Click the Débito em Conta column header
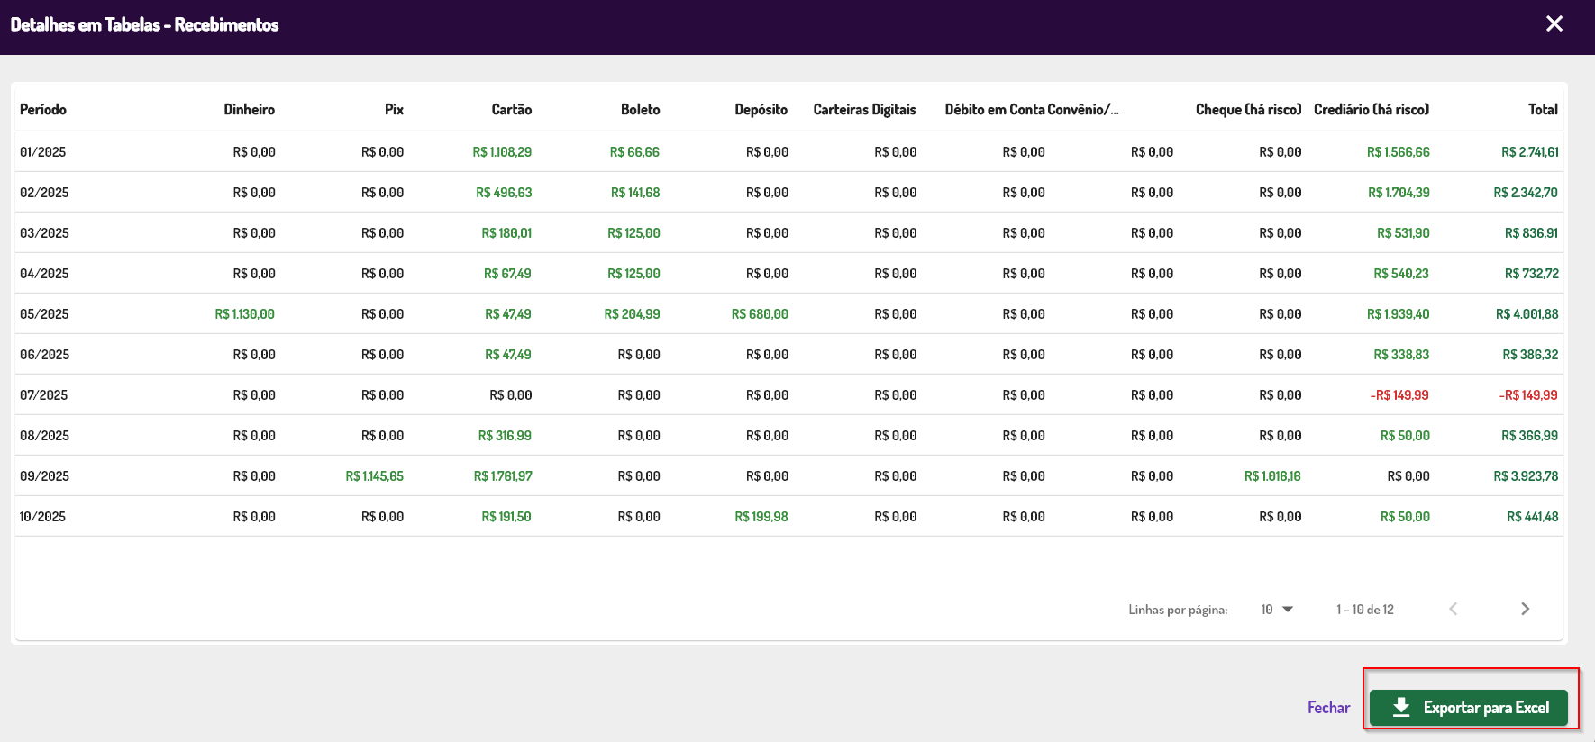The width and height of the screenshot is (1595, 742). (995, 109)
